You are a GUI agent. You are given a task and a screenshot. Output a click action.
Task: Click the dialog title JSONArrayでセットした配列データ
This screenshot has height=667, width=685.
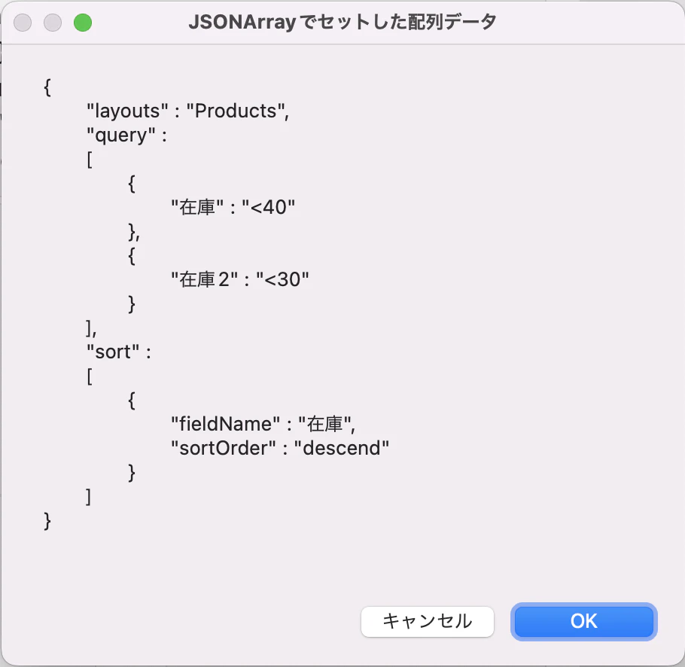(x=342, y=22)
